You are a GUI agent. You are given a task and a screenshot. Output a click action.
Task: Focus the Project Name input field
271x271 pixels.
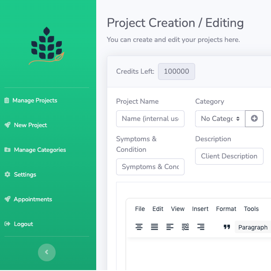(150, 118)
